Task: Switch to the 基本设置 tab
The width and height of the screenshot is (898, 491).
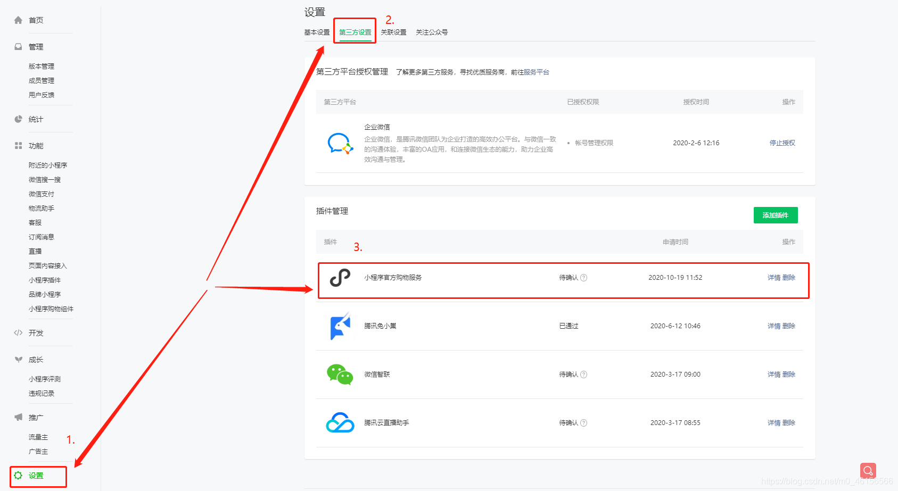Action: pos(317,32)
